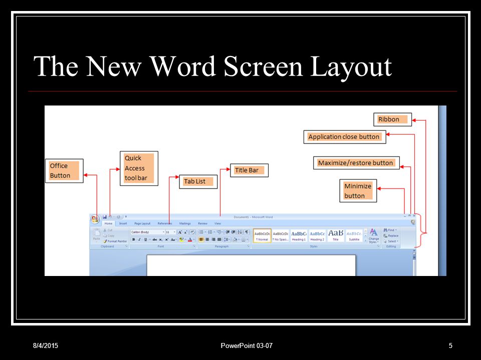Screen dimensions: 481x360
Task: Click the Undo icon in Quick Access toolbar
Action: (x=110, y=216)
